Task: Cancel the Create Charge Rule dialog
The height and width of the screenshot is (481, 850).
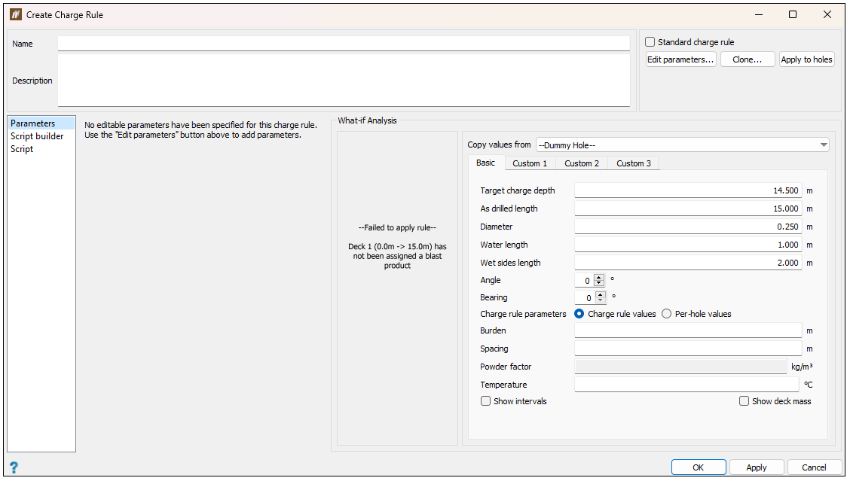Action: coord(813,467)
